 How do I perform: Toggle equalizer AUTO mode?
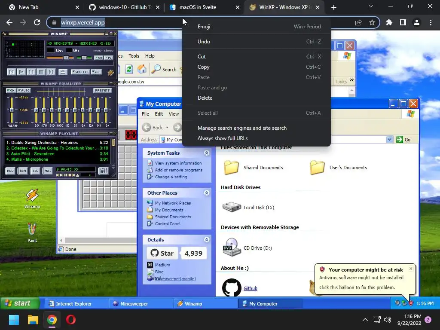[24, 90]
